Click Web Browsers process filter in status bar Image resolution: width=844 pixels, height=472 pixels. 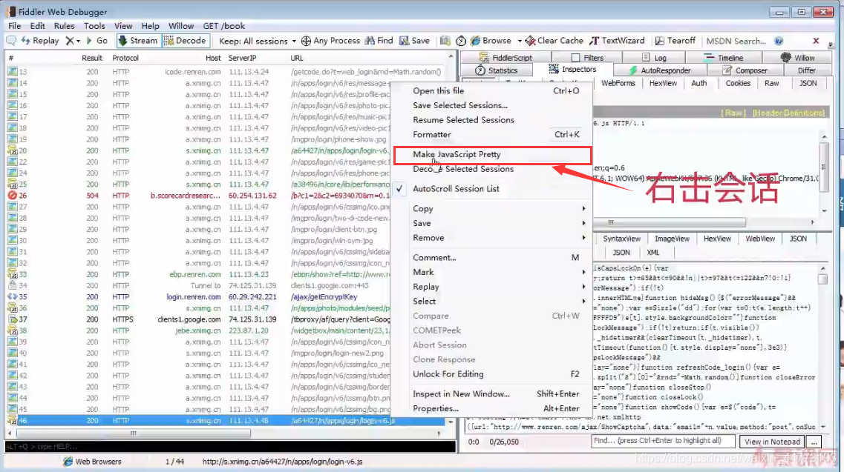click(x=92, y=461)
